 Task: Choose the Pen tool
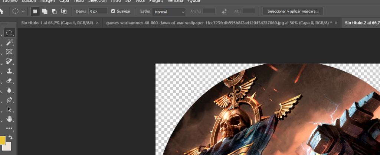(x=10, y=100)
